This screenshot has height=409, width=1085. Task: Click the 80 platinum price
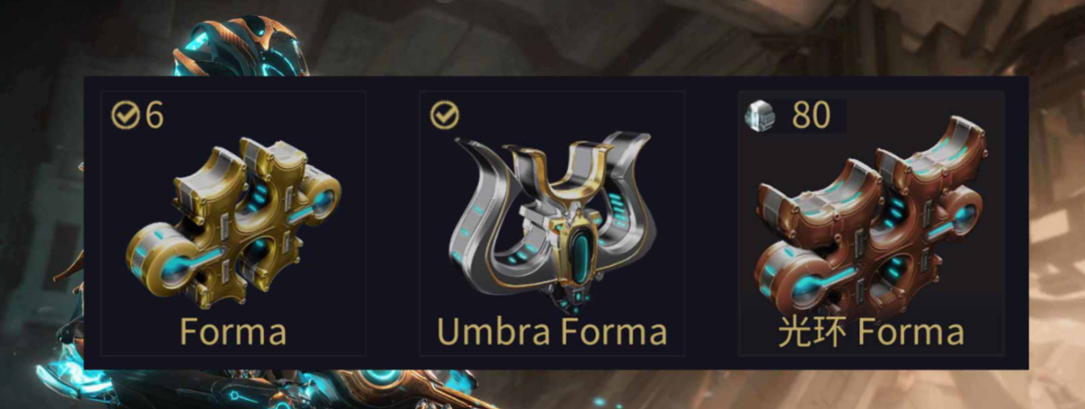point(811,117)
